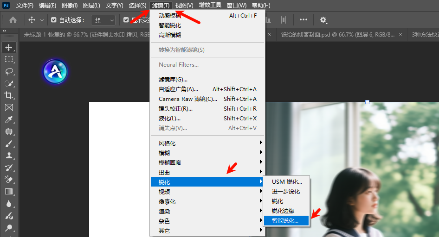Open the 选择(S) menu
Viewport: 439px width, 237px height.
pyautogui.click(x=137, y=5)
